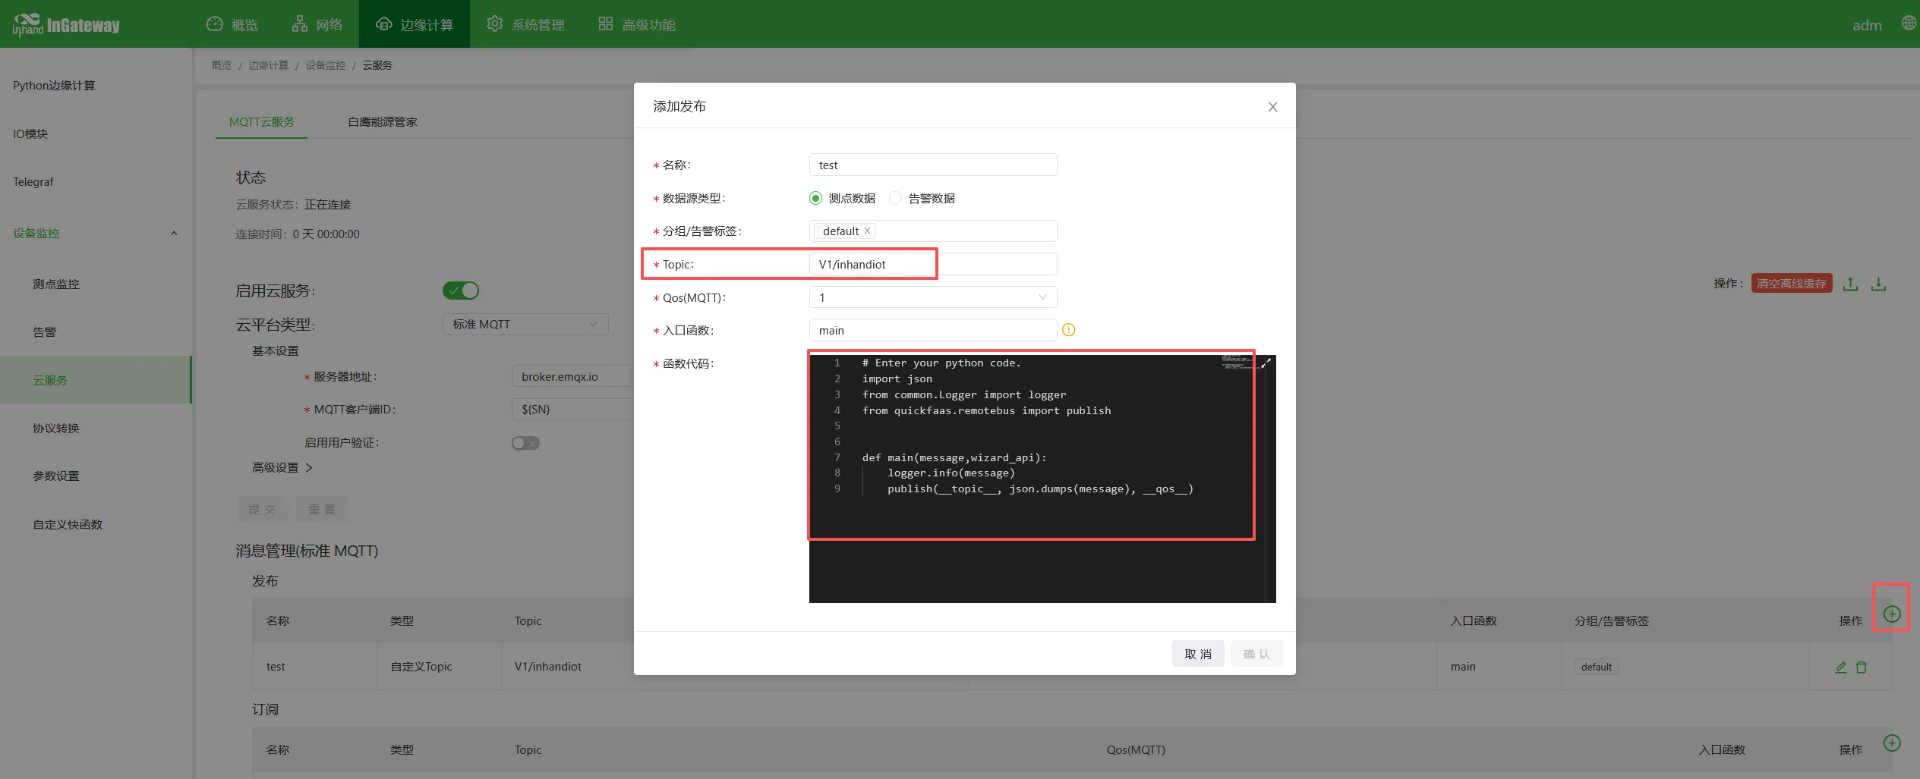Select the 测点数据 radio option
1920x779 pixels.
[815, 198]
